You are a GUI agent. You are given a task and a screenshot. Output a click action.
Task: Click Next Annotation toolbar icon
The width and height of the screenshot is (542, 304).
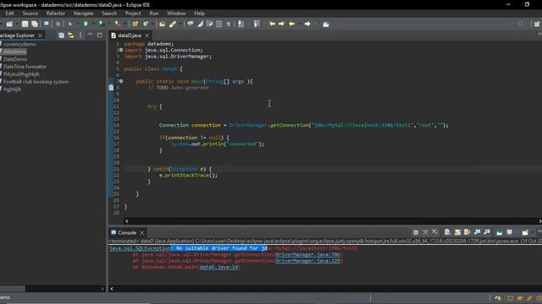(241, 24)
